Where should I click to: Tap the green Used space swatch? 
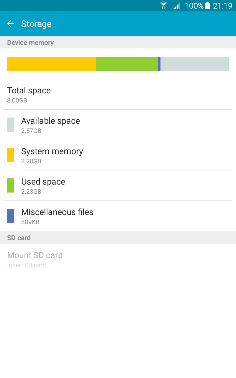coord(11,185)
